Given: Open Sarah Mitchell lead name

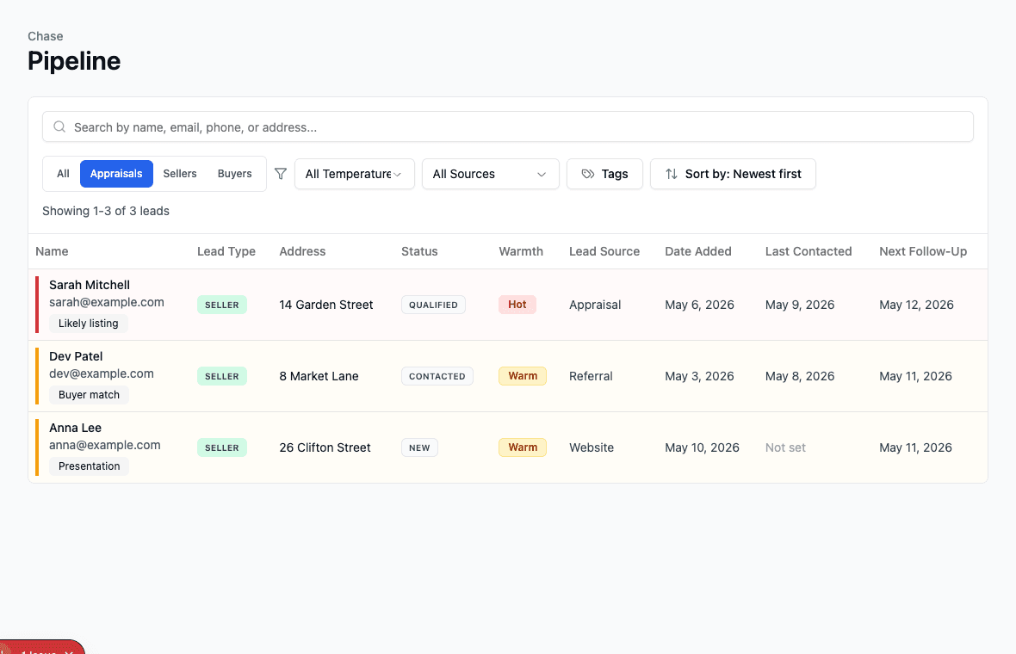Looking at the screenshot, I should coord(90,285).
